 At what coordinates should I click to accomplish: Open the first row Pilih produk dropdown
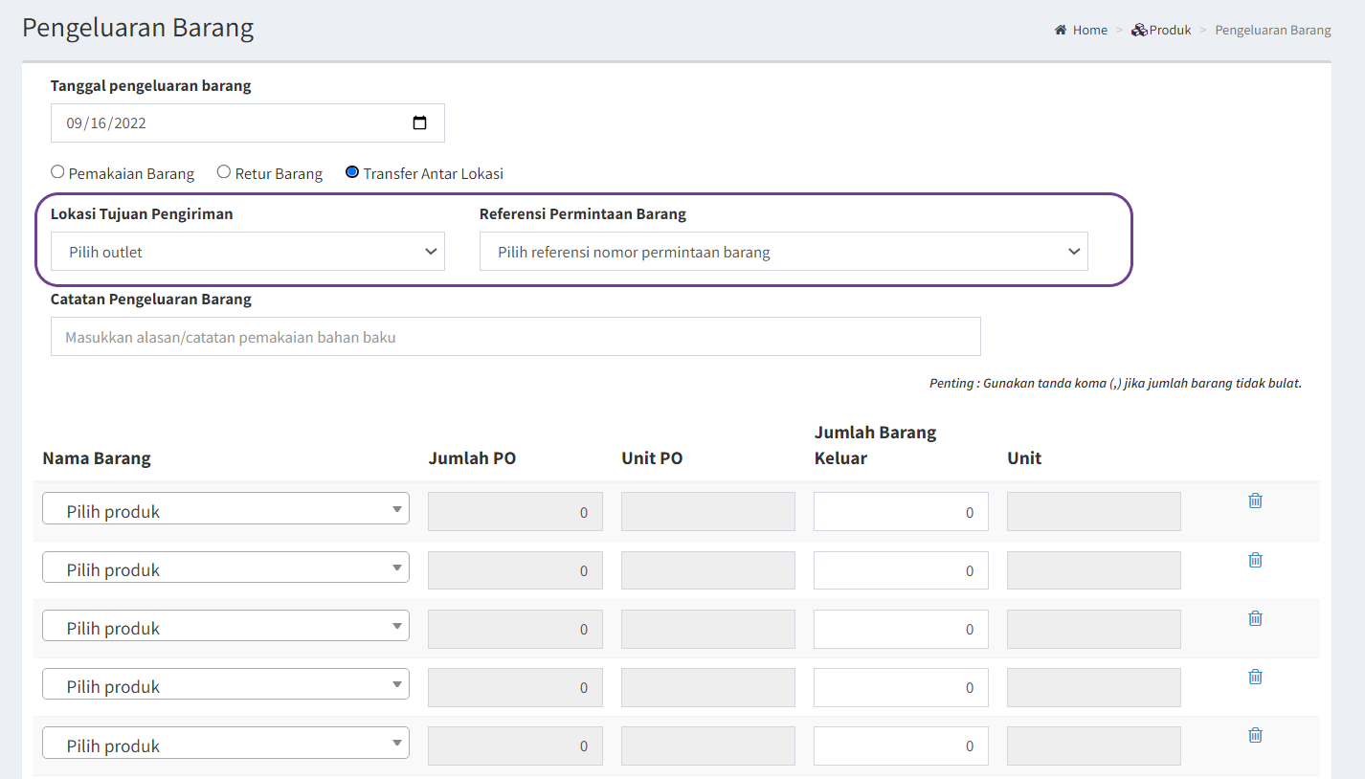click(226, 508)
